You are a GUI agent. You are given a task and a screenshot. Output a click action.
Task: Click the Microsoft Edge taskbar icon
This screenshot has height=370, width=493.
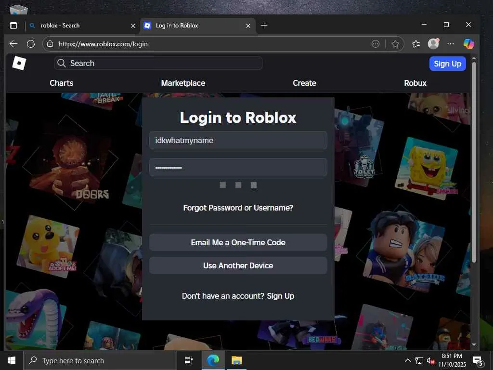pos(213,360)
